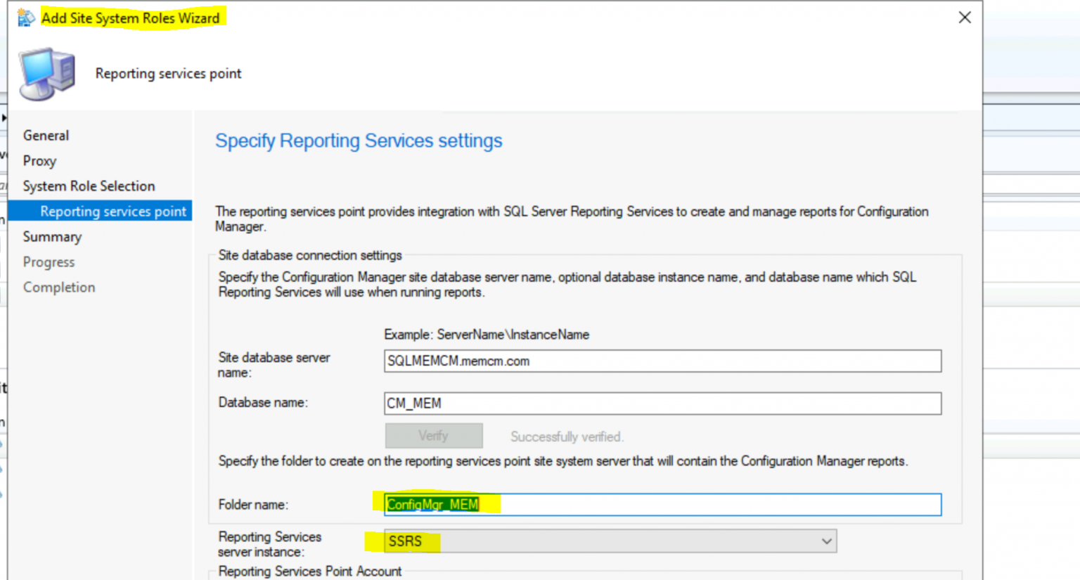The width and height of the screenshot is (1080, 580).
Task: Click the Specify Reporting Services settings heading
Action: 359,141
